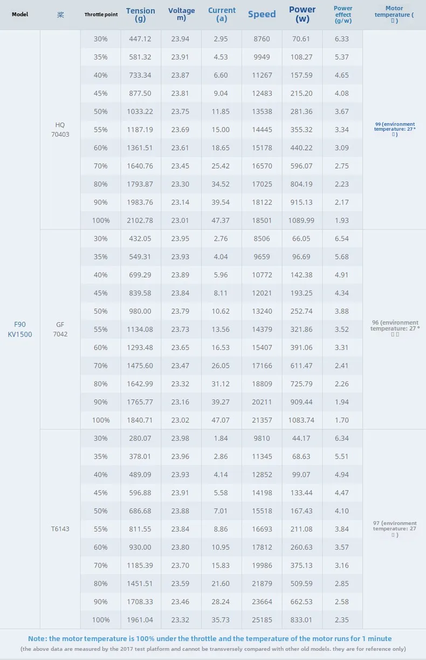426x660 pixels.
Task: Select the F90 KV1500 model cell
Action: click(x=20, y=329)
